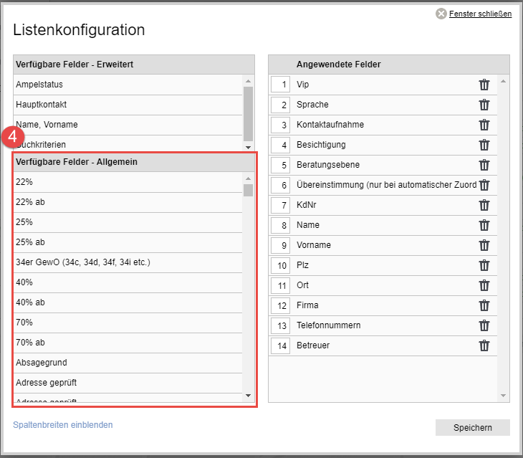This screenshot has height=458, width=523.
Task: Delete the Vip field with trash icon
Action: tap(484, 85)
